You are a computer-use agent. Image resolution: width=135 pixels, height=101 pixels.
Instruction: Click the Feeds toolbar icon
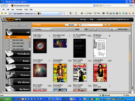click(x=76, y=13)
